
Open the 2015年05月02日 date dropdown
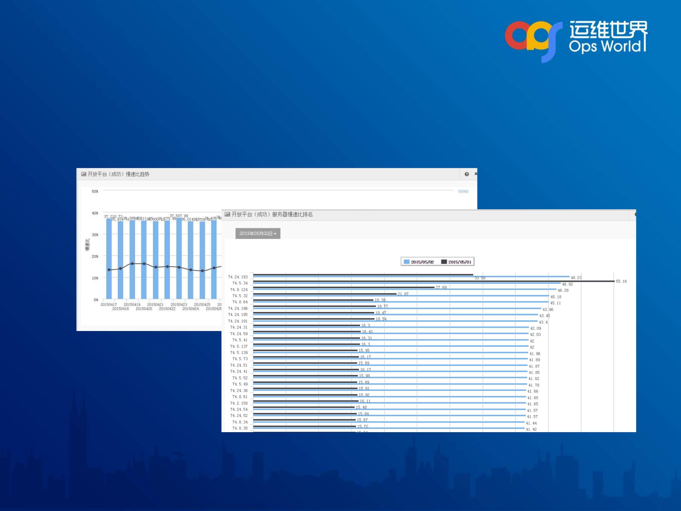[258, 234]
